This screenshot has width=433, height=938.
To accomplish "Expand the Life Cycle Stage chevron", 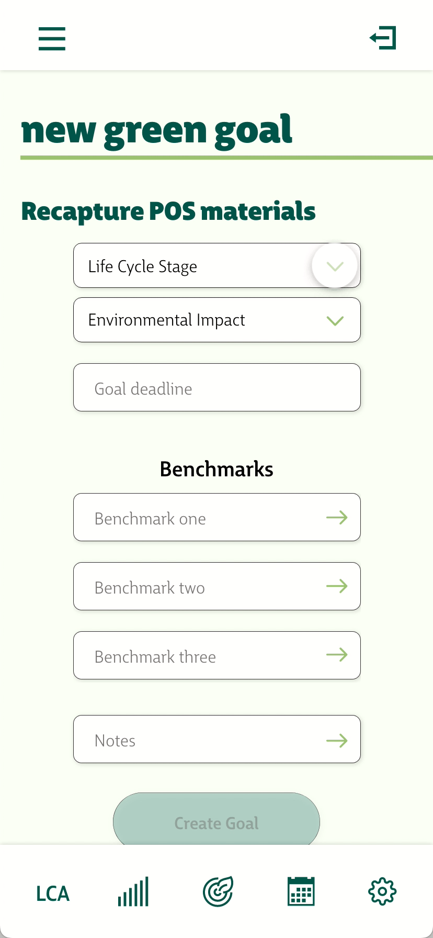I will (335, 266).
